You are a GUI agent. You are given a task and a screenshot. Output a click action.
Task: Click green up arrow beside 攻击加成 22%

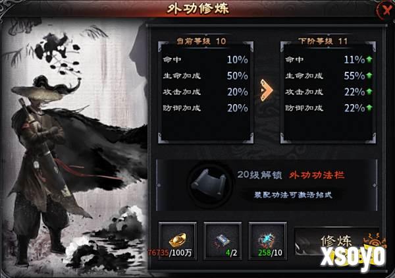(x=369, y=92)
